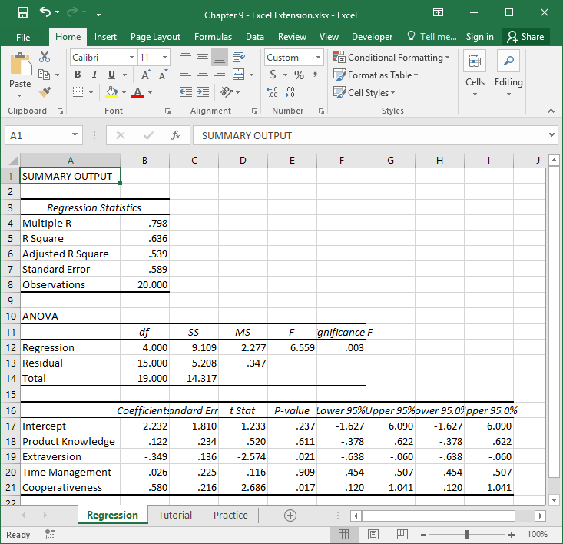The width and height of the screenshot is (563, 544).
Task: Open the Formulas ribbon tab
Action: point(213,37)
